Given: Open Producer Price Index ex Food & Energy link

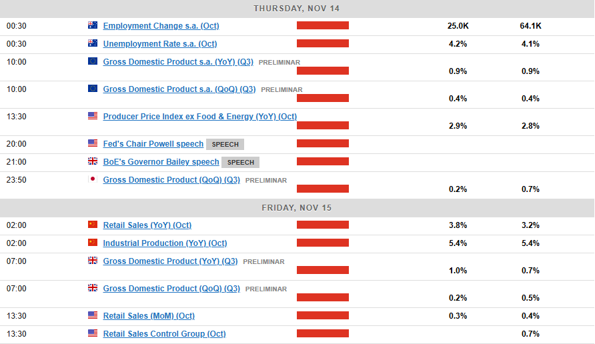Looking at the screenshot, I should tap(199, 117).
